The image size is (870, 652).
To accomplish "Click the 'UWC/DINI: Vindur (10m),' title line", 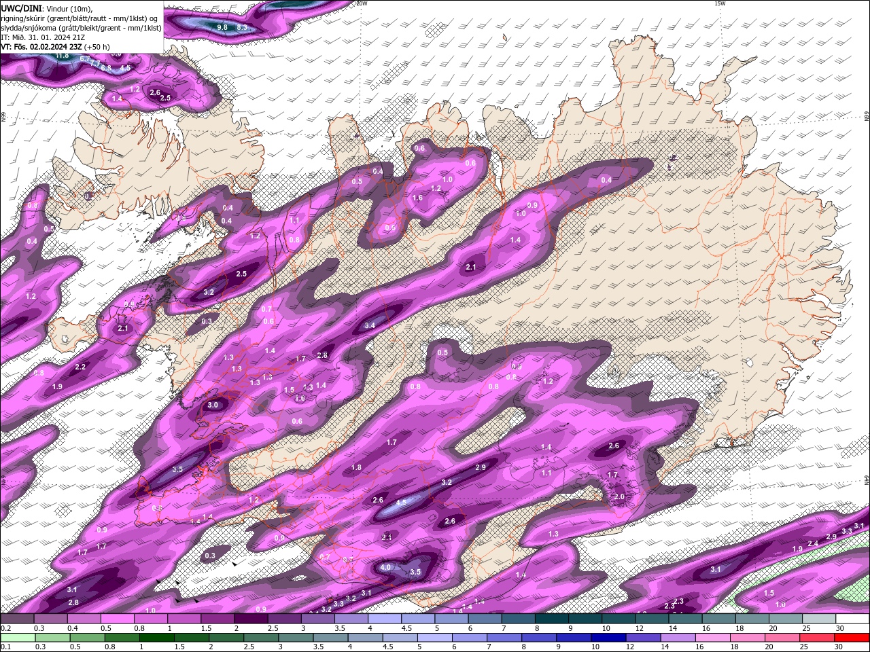I will pyautogui.click(x=48, y=8).
